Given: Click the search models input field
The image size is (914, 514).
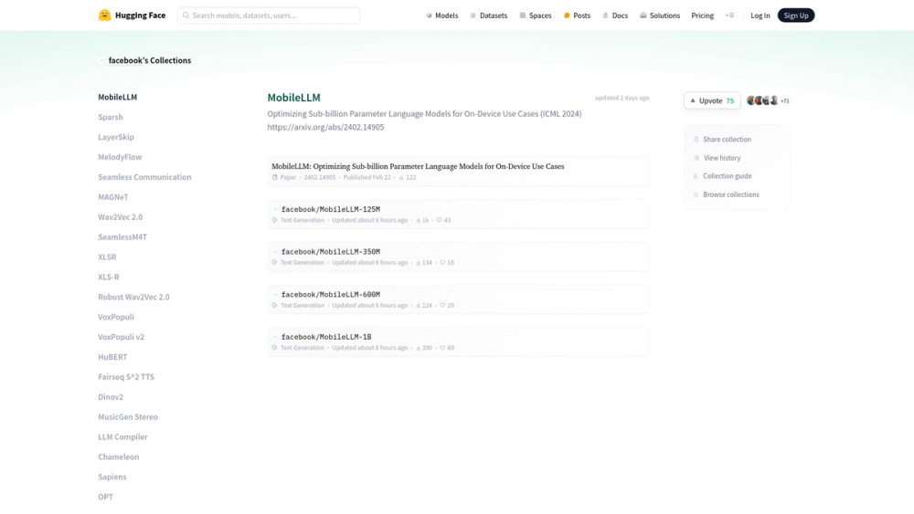Looking at the screenshot, I should [269, 16].
